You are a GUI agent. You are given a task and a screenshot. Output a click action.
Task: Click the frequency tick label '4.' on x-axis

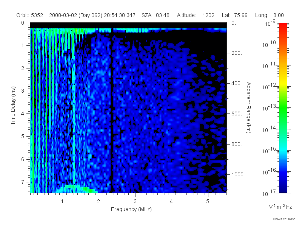pyautogui.click(x=172, y=202)
